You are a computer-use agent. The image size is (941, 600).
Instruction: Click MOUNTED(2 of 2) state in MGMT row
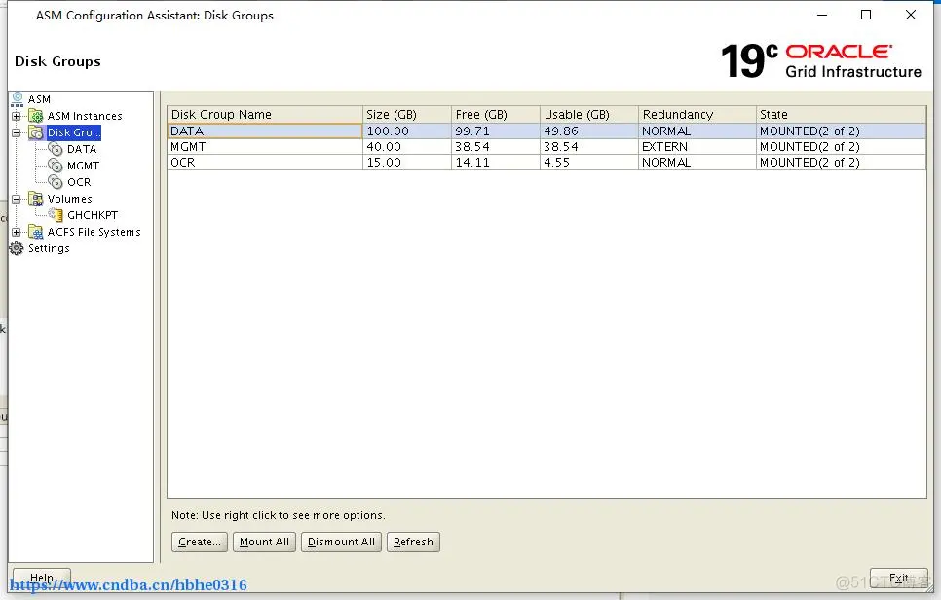click(x=842, y=146)
